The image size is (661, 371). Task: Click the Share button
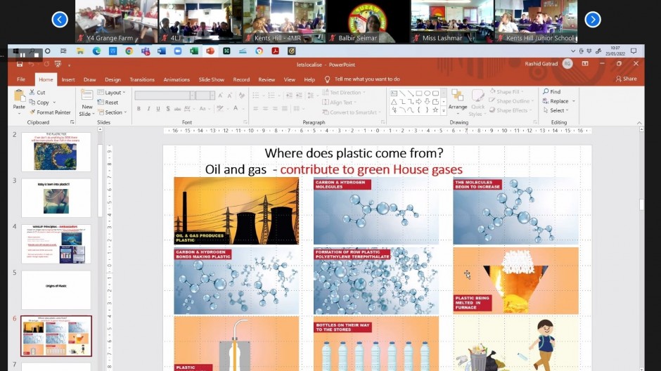[x=626, y=79]
